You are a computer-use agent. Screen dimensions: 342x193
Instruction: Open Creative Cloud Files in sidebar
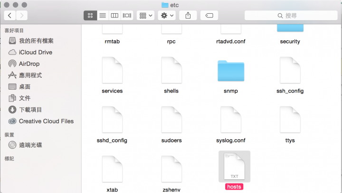(41, 121)
